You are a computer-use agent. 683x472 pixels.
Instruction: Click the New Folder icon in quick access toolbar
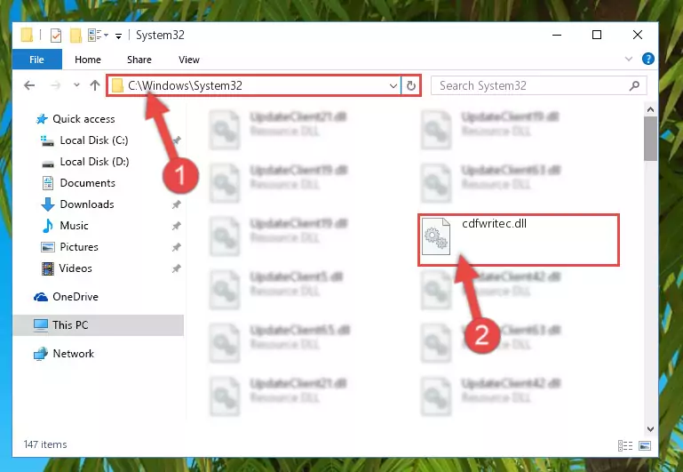pos(75,36)
